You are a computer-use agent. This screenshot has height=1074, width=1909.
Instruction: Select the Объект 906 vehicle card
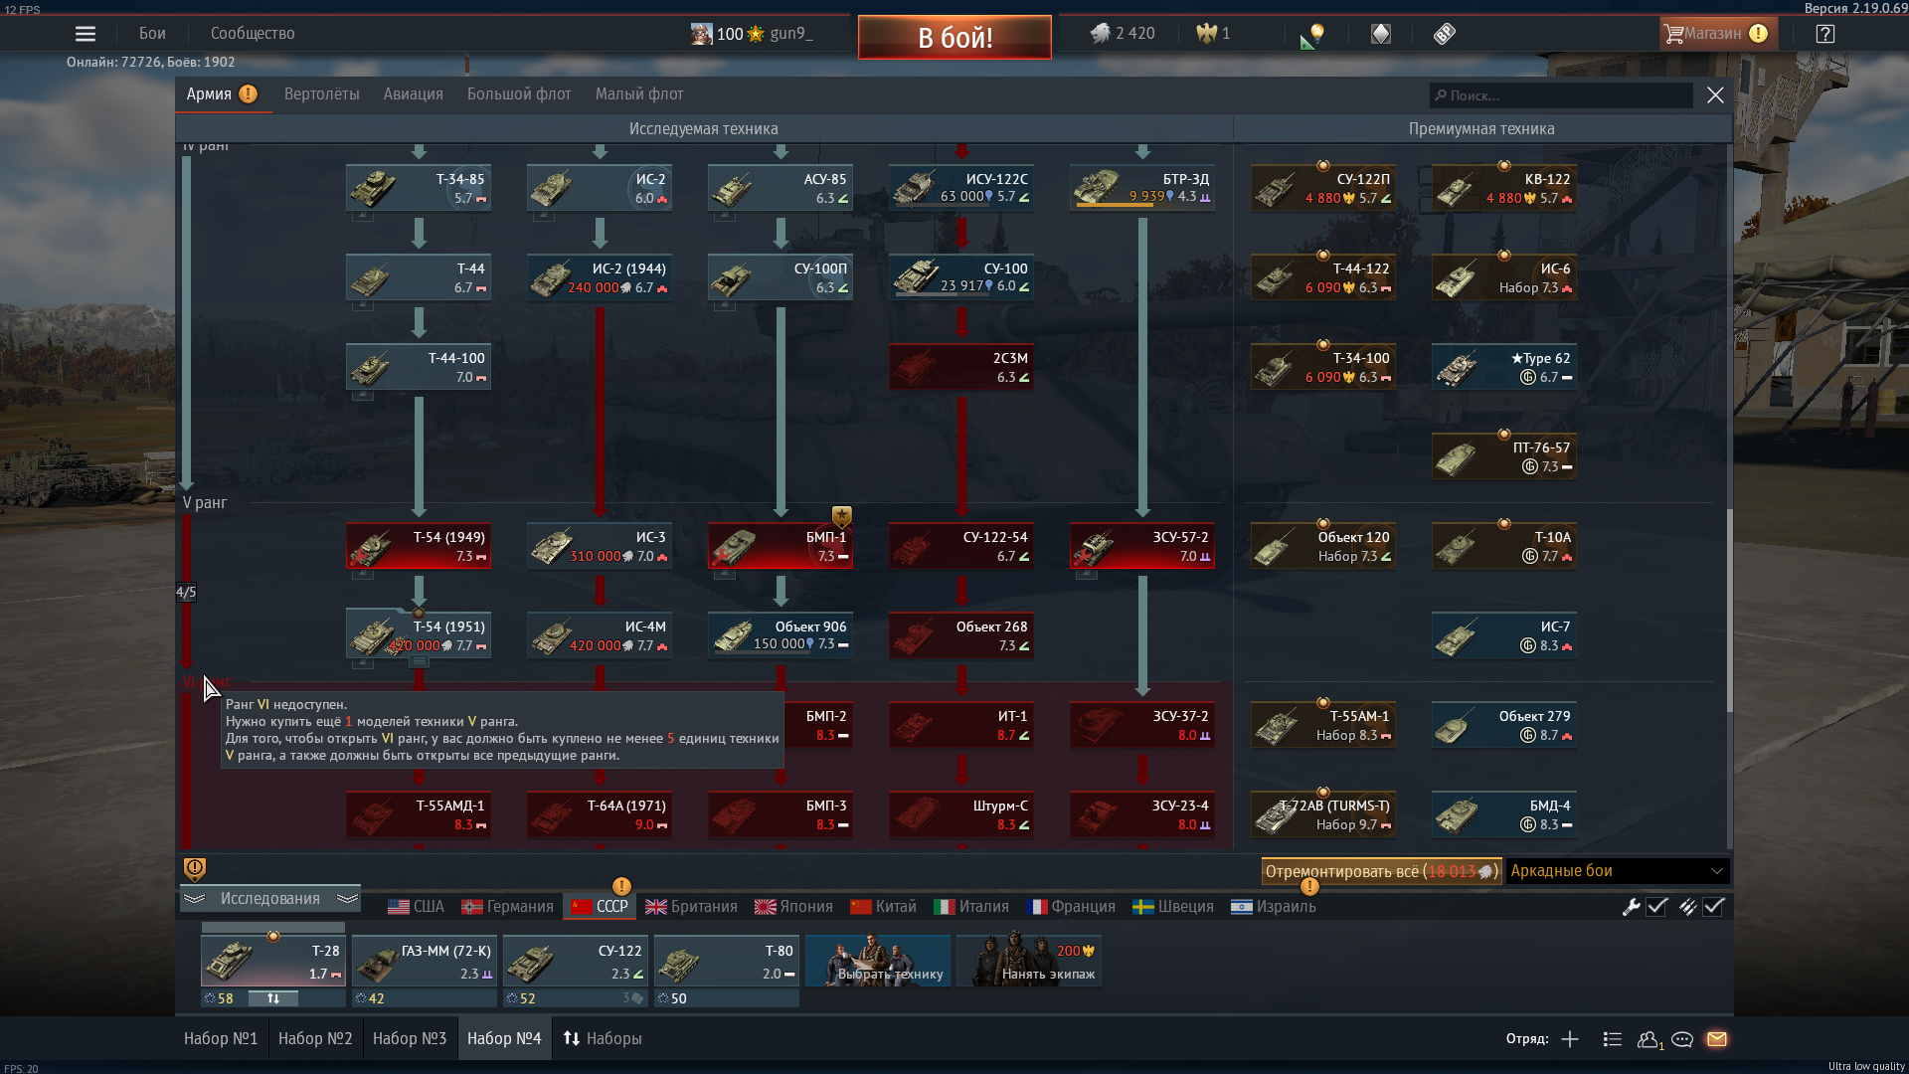click(781, 635)
